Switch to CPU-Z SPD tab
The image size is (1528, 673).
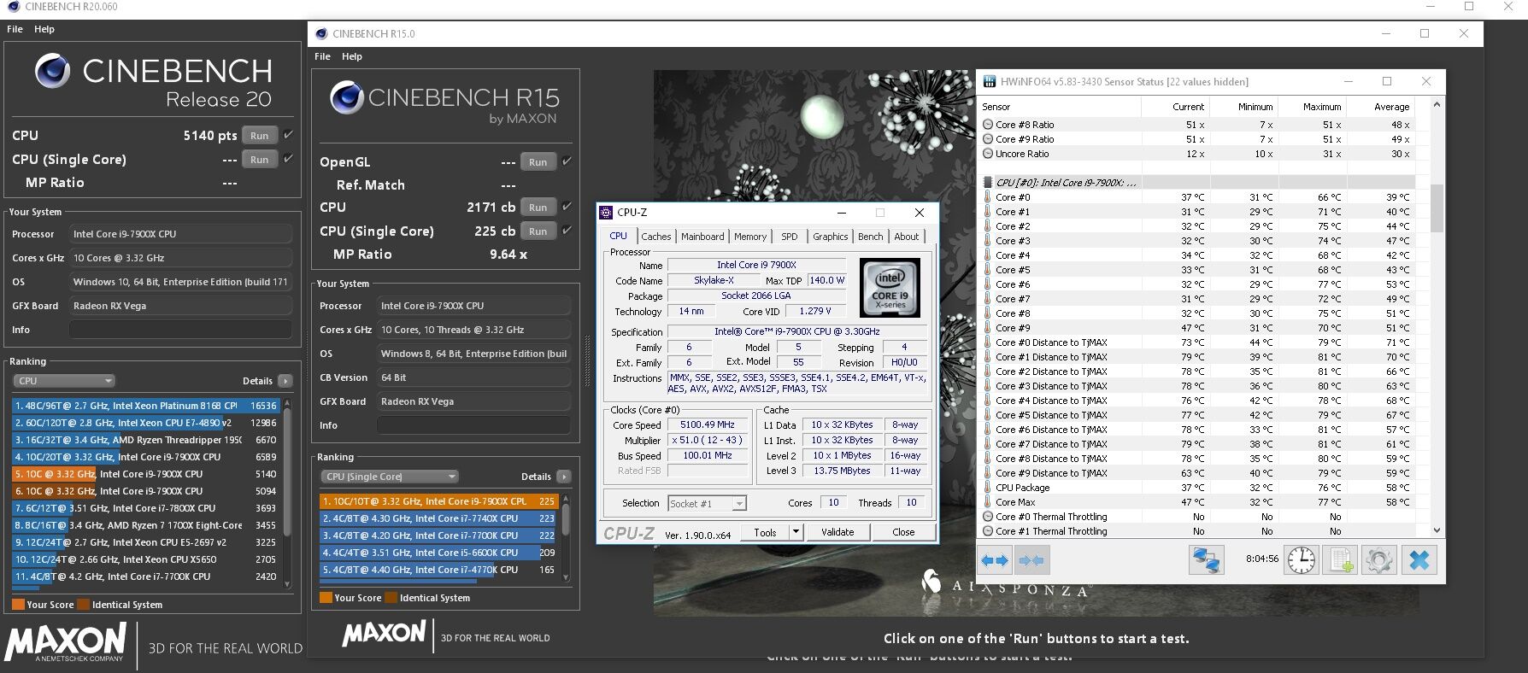[790, 237]
